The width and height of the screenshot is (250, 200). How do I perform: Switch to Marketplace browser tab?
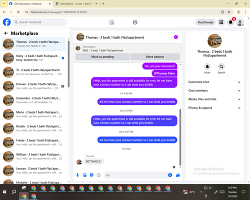76,3
